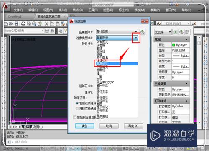Click the title bar search input box
Screen dimensions: 209x151
(x=112, y=4)
